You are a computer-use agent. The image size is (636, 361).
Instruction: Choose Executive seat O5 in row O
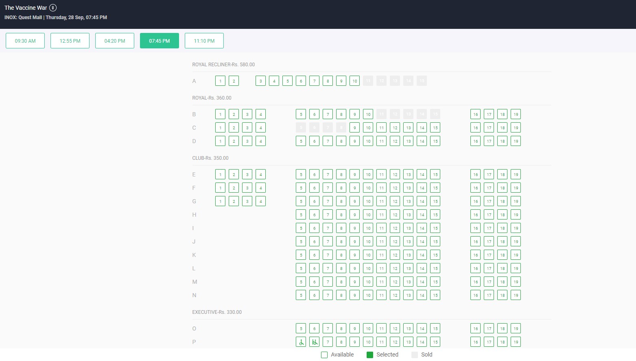pos(301,328)
